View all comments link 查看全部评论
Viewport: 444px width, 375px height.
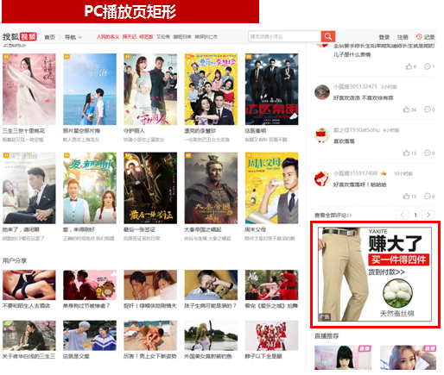pos(333,216)
